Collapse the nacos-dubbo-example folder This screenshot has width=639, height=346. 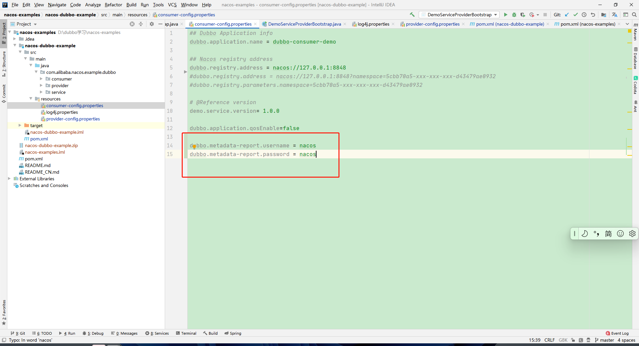(x=15, y=46)
